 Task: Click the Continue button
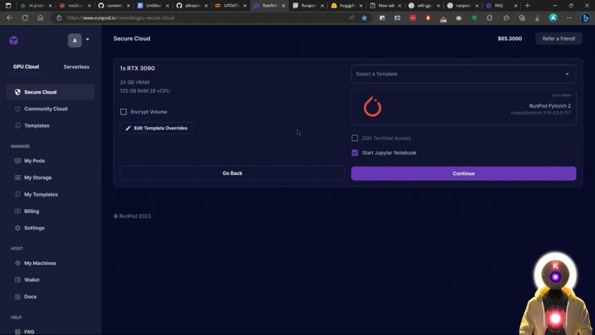click(x=463, y=173)
